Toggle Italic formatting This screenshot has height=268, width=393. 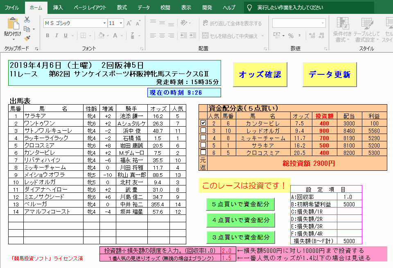56,36
